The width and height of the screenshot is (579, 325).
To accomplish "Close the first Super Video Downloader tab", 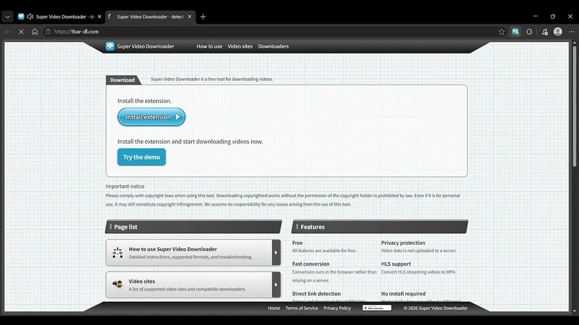I will (x=100, y=17).
